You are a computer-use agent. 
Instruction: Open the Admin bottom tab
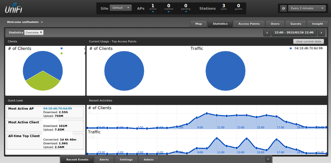pyautogui.click(x=149, y=160)
